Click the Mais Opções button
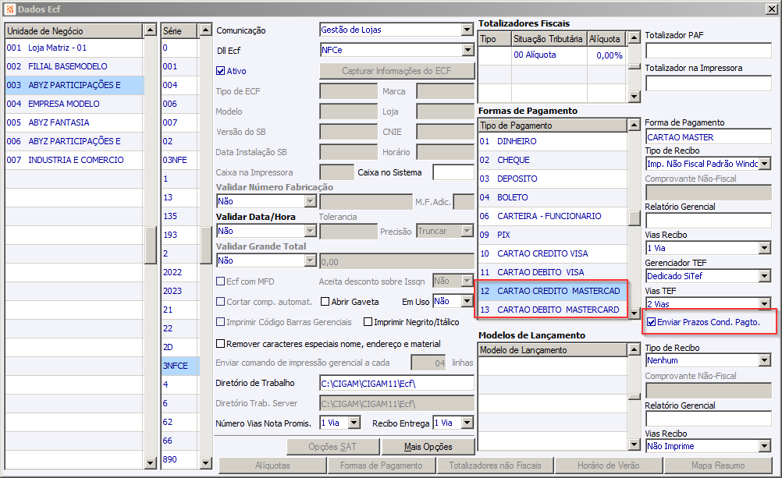This screenshot has width=782, height=478. click(428, 447)
